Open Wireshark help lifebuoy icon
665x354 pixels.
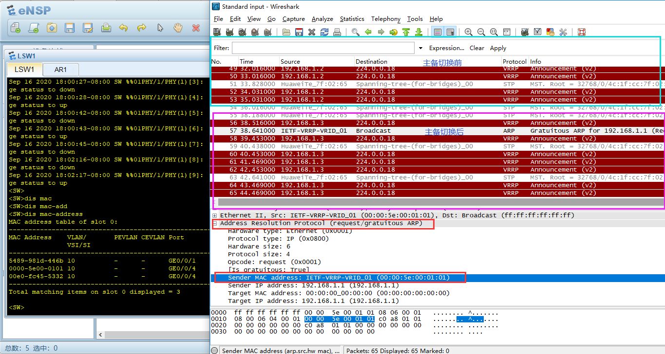coord(582,32)
